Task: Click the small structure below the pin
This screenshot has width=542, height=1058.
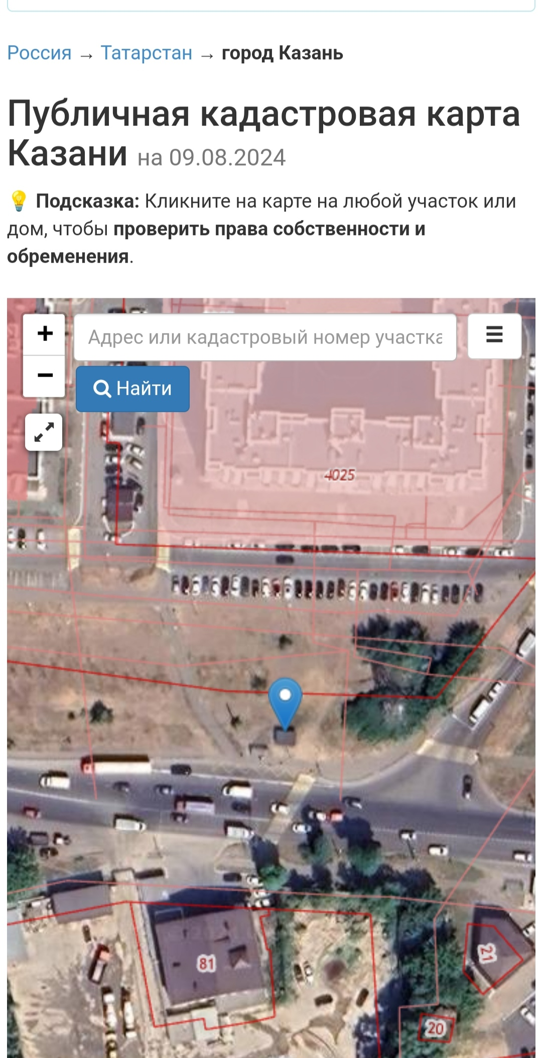Action: click(285, 736)
